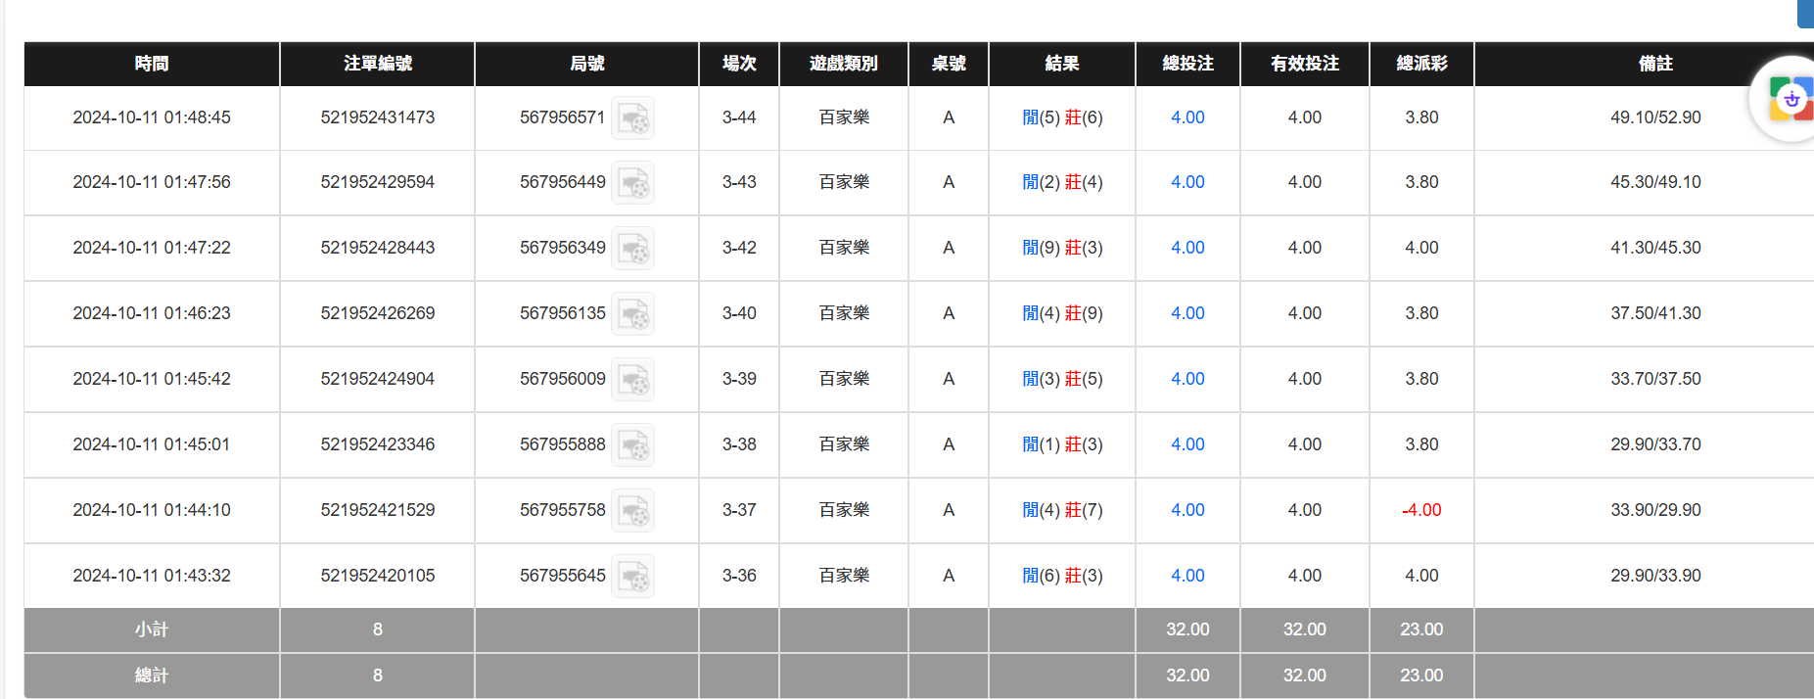Open video replay icon for round 567956135

tap(632, 314)
